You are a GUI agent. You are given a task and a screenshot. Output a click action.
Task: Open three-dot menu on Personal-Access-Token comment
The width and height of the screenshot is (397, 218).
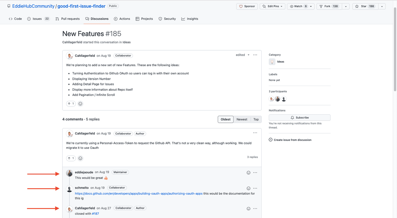tap(255, 133)
